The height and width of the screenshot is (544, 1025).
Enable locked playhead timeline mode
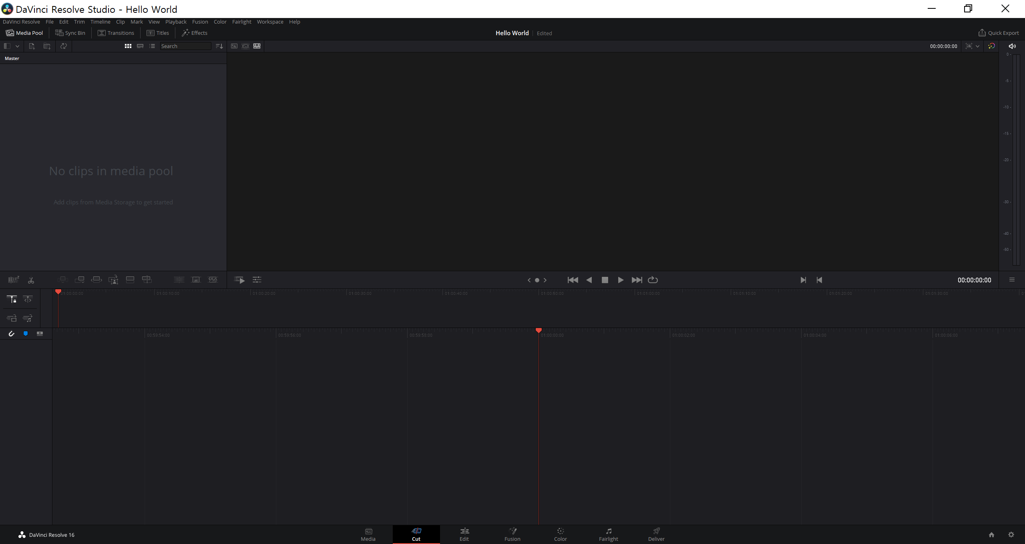pyautogui.click(x=12, y=299)
